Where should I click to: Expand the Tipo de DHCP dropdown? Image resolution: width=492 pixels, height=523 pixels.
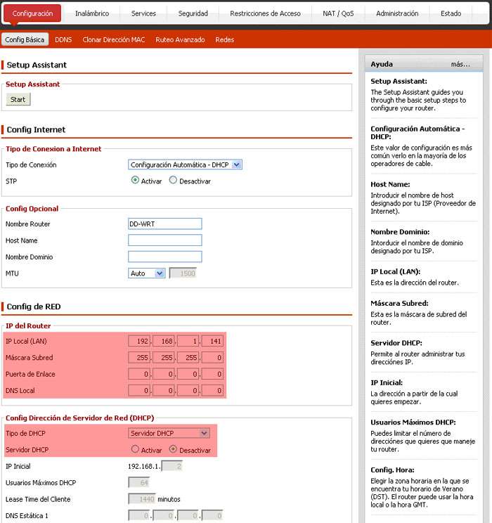click(169, 433)
